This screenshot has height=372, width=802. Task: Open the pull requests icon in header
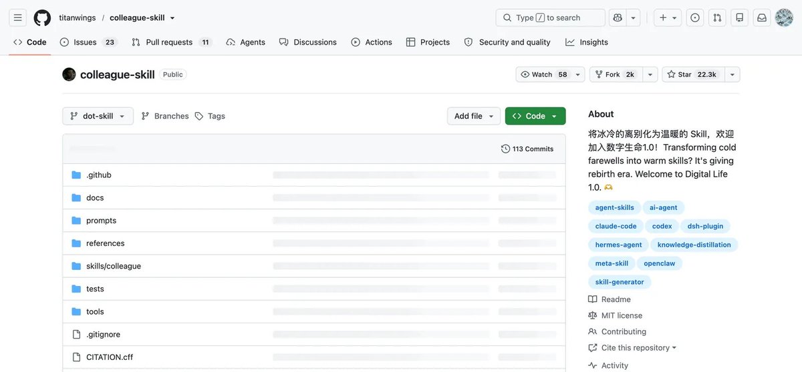point(717,18)
